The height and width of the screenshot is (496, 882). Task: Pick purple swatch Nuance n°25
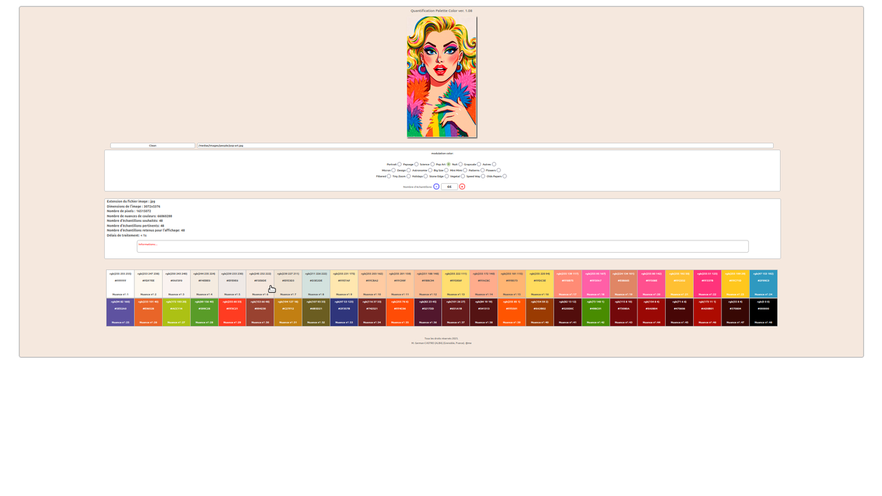tap(120, 312)
